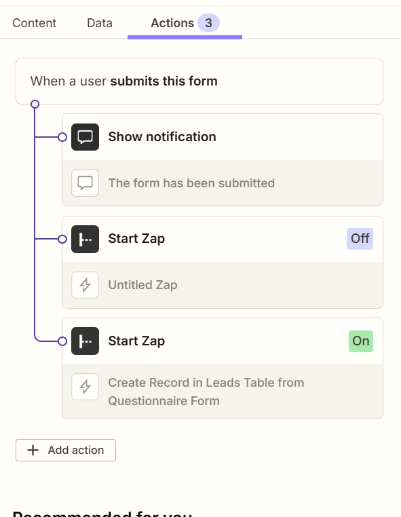Image resolution: width=401 pixels, height=517 pixels.
Task: Click the connector node for Show notification
Action: tap(62, 137)
